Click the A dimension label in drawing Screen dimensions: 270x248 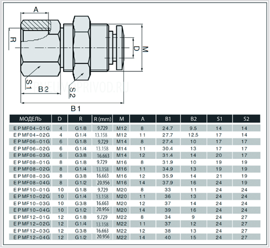point(36,10)
